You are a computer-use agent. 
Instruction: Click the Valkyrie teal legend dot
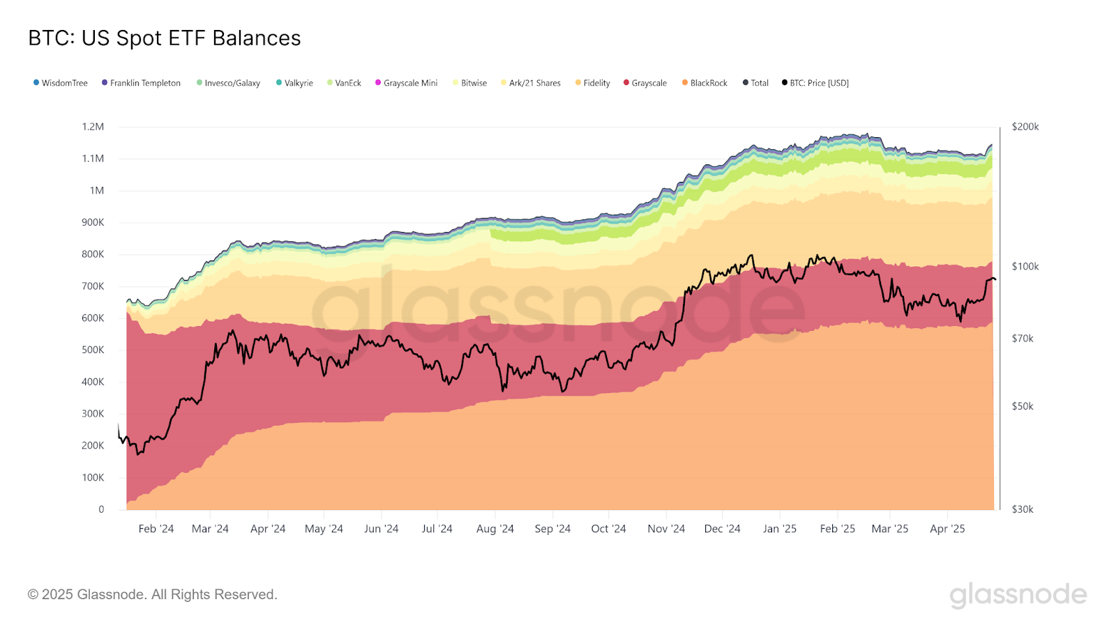(x=279, y=82)
